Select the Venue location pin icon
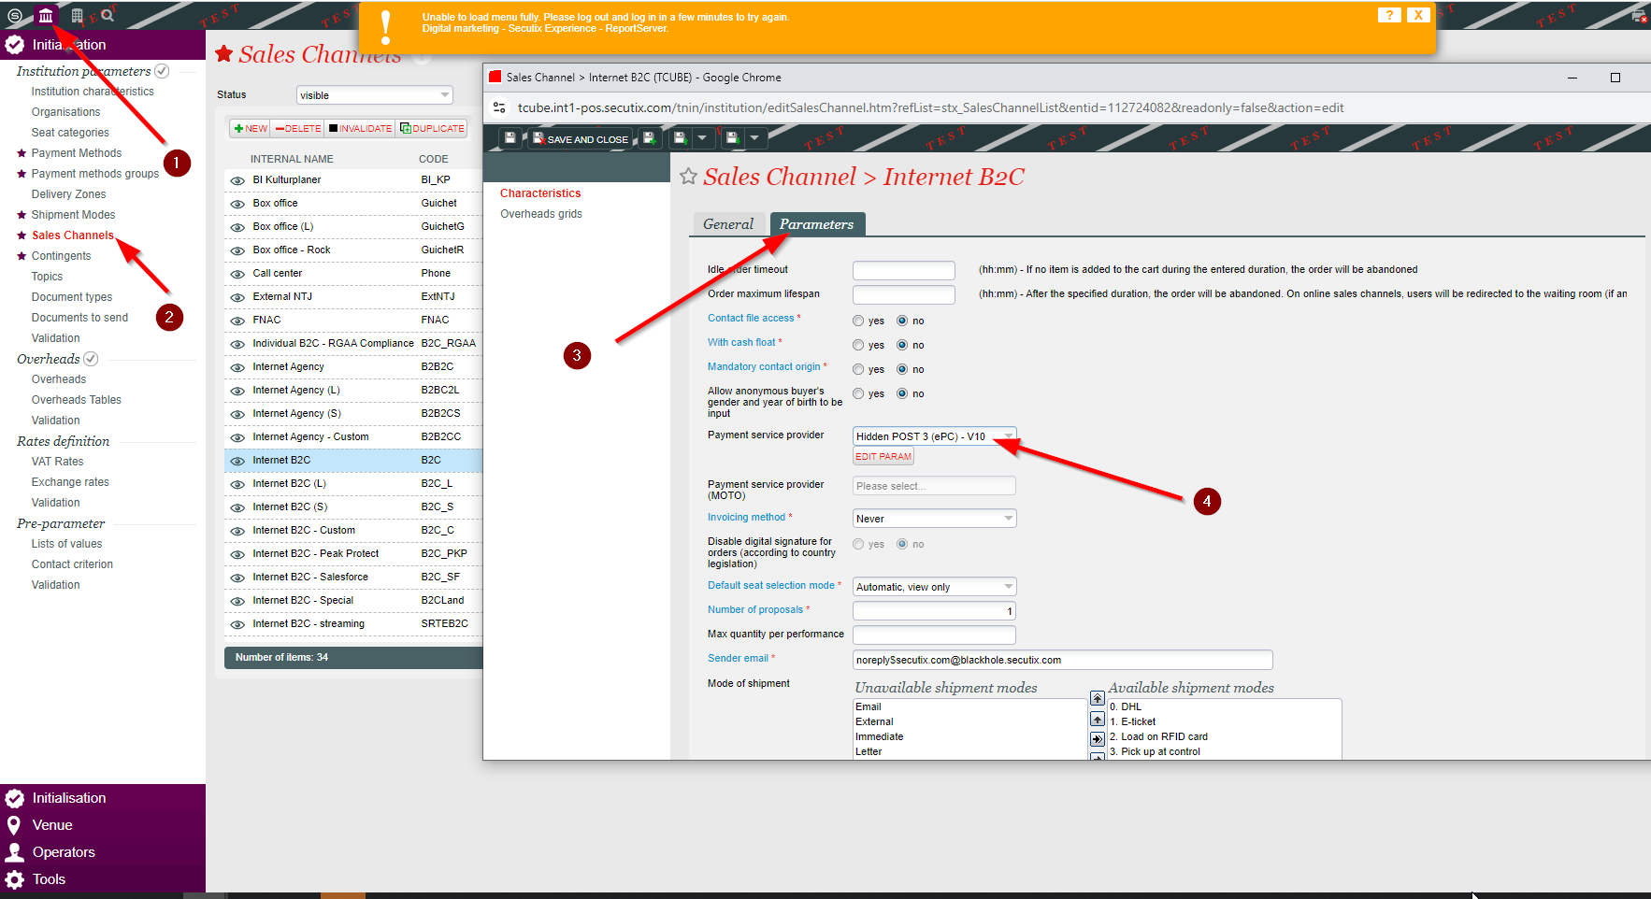 (x=15, y=825)
